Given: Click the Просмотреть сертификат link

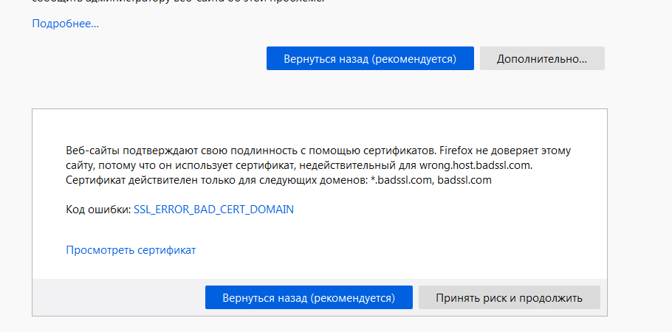Looking at the screenshot, I should tap(131, 250).
